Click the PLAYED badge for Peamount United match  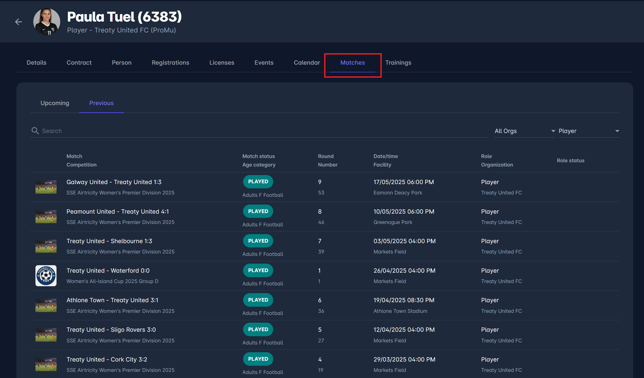258,211
